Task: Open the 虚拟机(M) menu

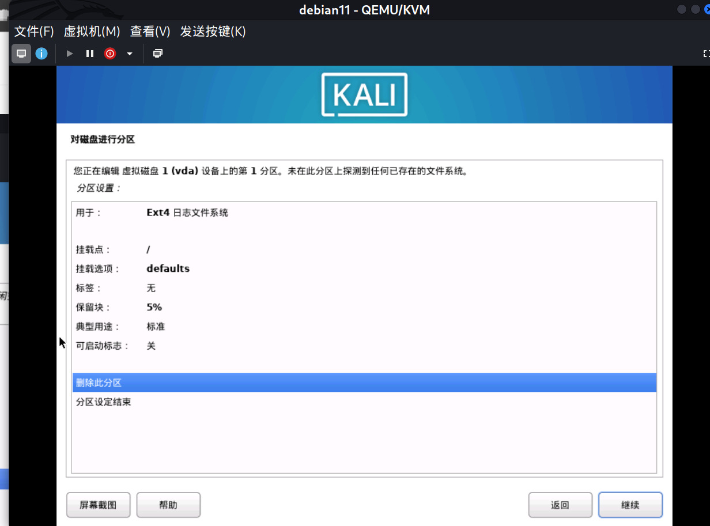Action: tap(92, 32)
